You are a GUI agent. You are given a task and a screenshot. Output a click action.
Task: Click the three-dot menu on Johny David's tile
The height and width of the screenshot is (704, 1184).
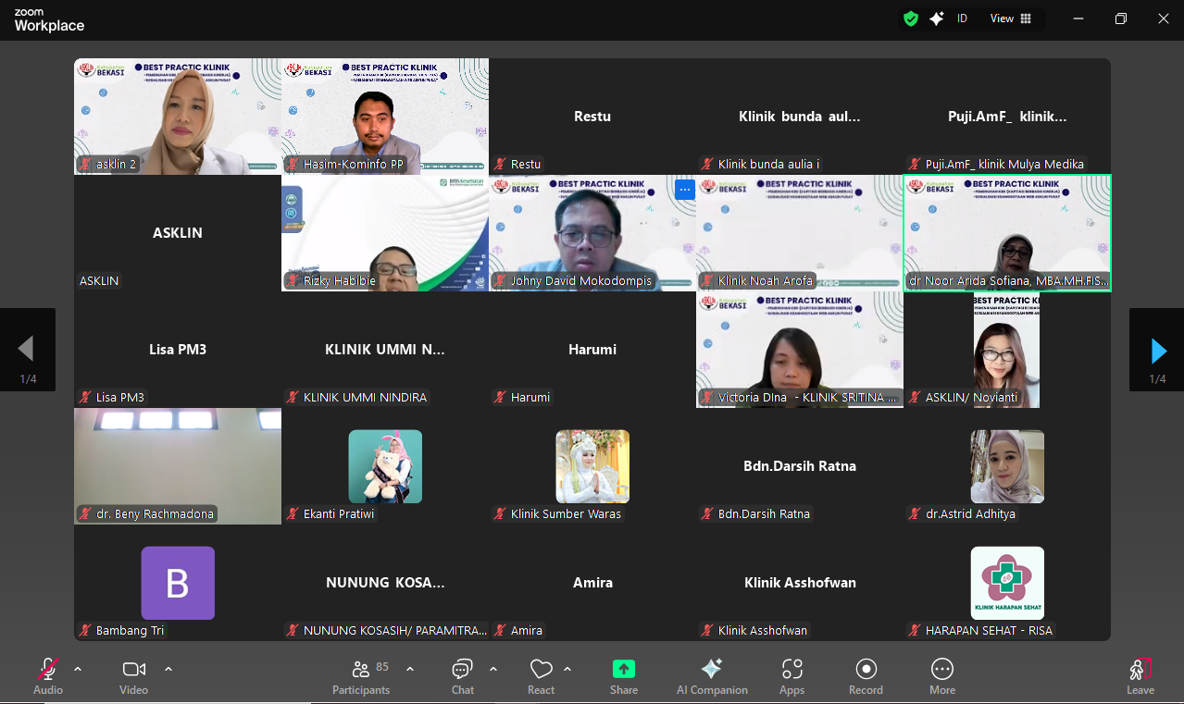point(684,190)
